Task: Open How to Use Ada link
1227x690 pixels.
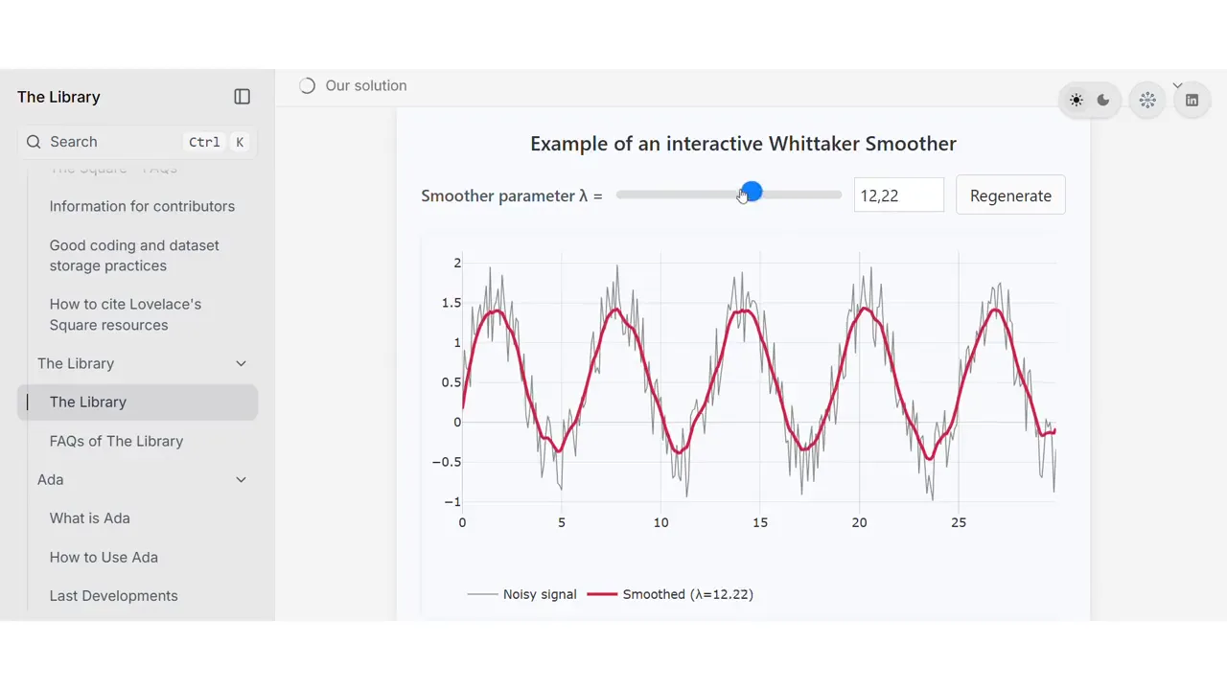Action: [104, 557]
